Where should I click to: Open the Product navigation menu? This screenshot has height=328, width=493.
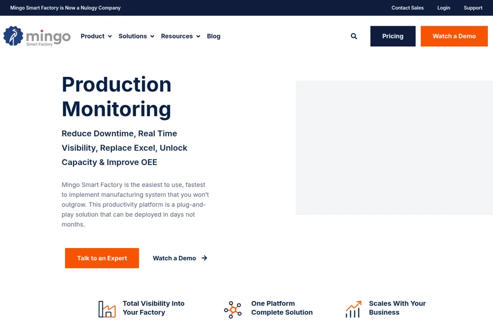click(96, 36)
